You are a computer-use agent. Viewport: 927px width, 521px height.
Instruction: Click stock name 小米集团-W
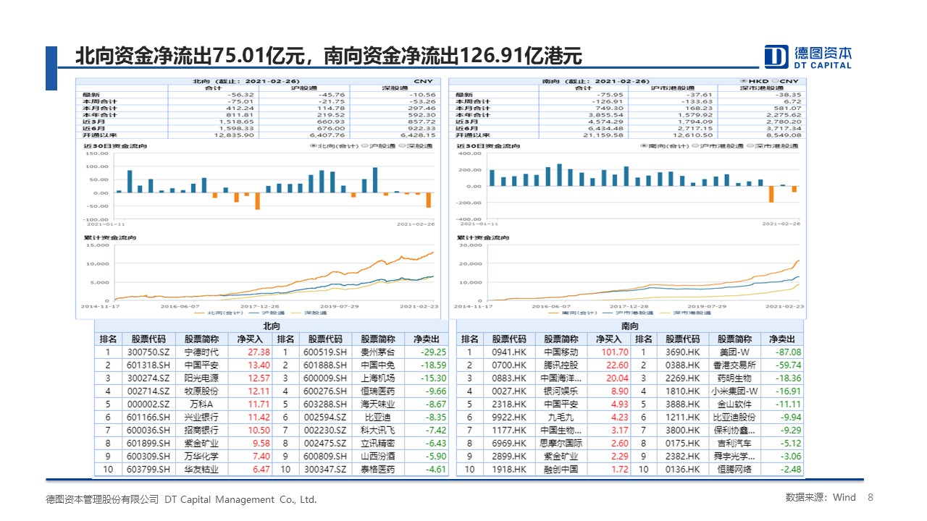coord(735,391)
